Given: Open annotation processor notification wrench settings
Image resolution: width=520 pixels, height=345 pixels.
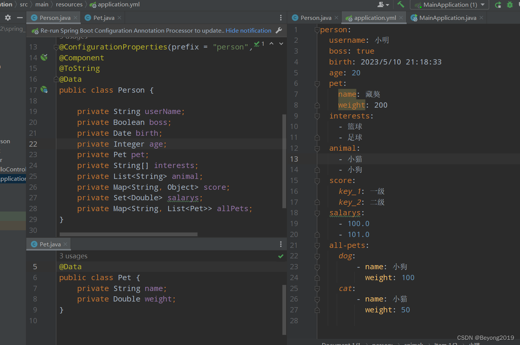Looking at the screenshot, I should (x=279, y=31).
